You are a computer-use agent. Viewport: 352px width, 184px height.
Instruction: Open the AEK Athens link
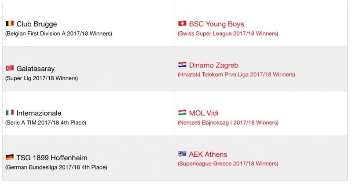point(208,154)
